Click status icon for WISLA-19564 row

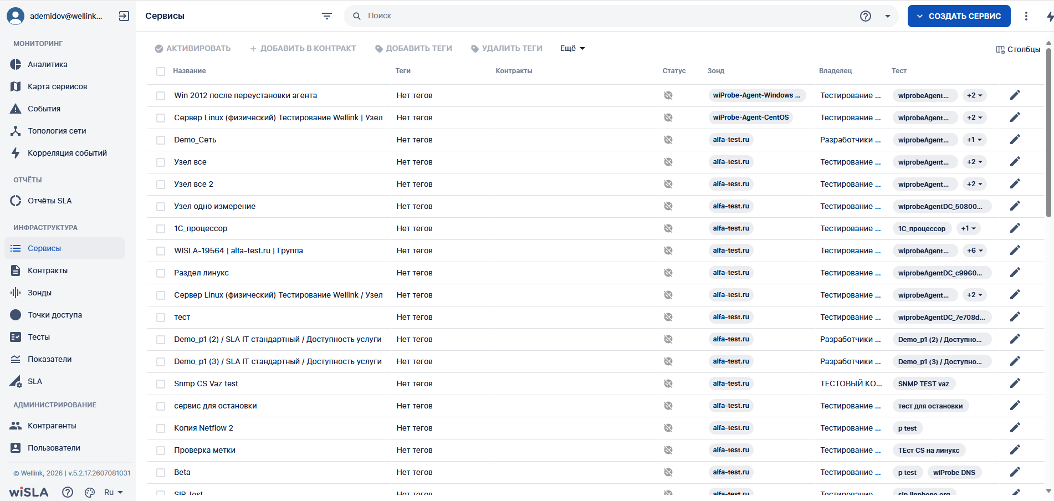click(x=668, y=250)
